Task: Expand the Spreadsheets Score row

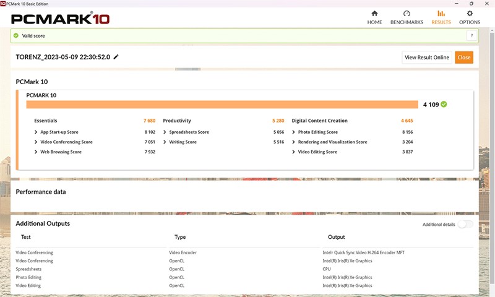Action: (x=165, y=132)
